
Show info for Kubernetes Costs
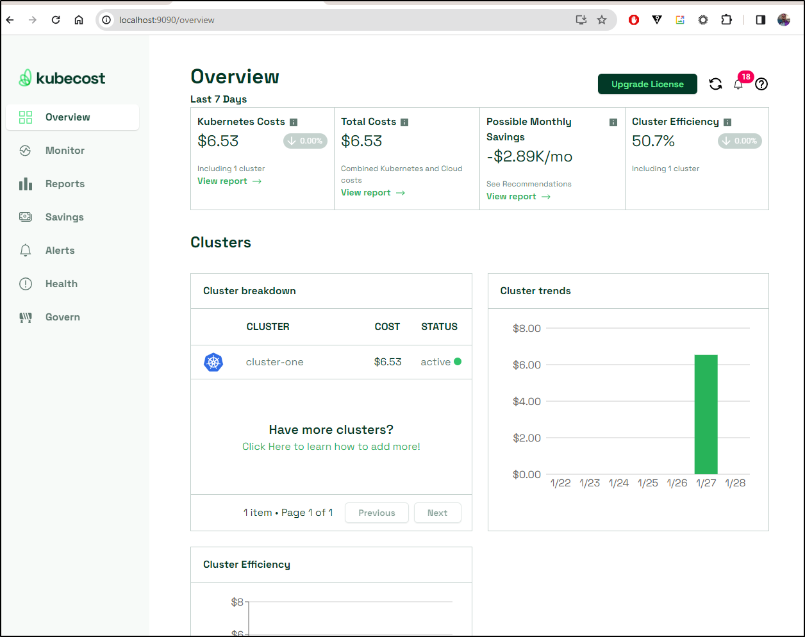(x=294, y=122)
